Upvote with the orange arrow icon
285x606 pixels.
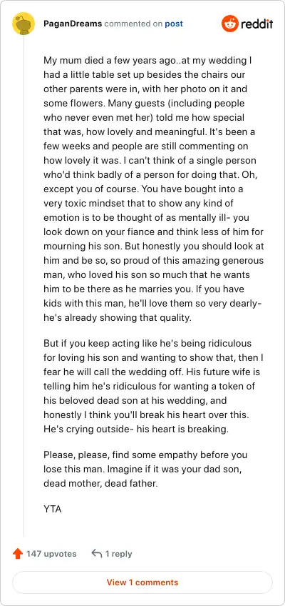click(18, 554)
